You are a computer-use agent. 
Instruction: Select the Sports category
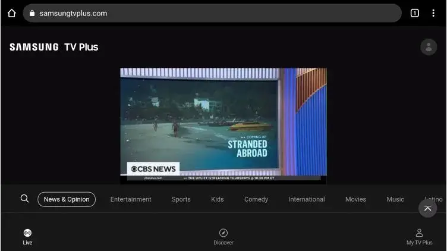pyautogui.click(x=181, y=199)
